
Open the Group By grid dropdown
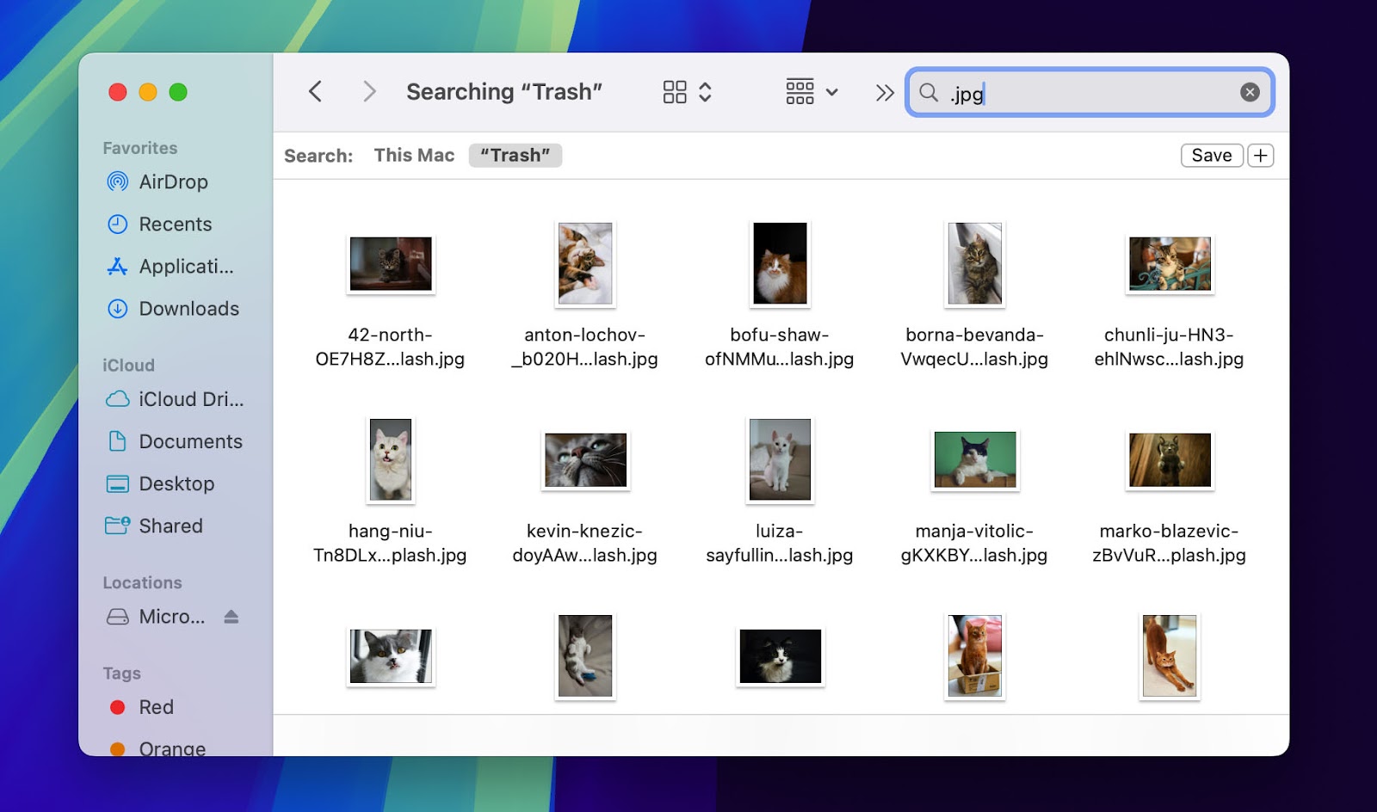(x=812, y=91)
